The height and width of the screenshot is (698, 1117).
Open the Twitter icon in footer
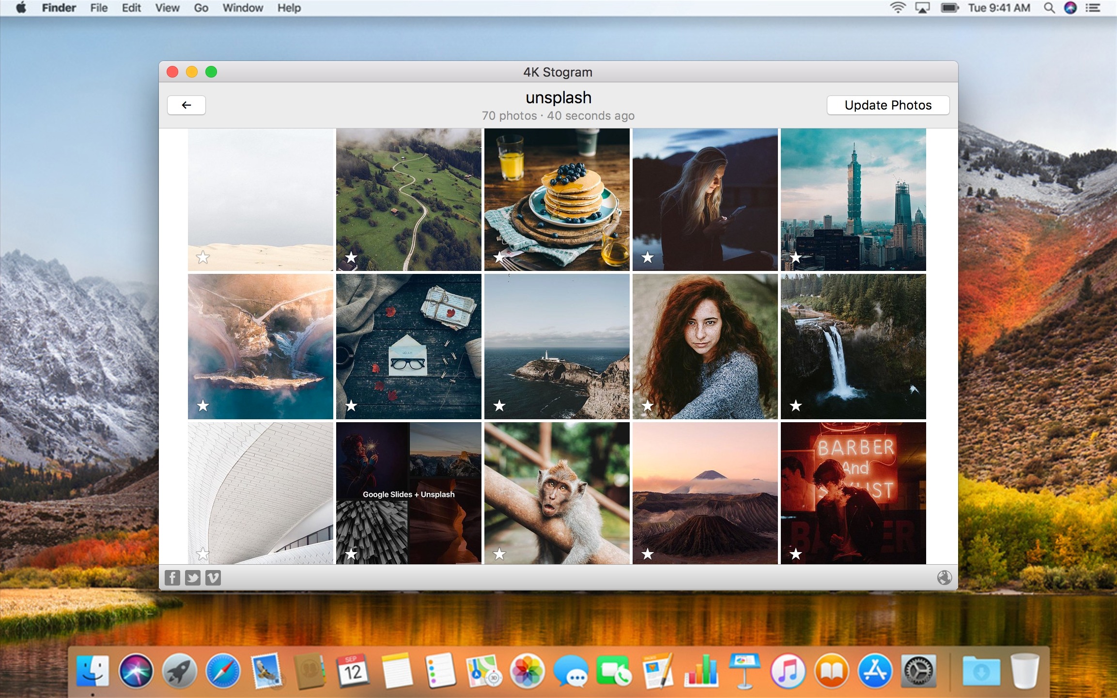coord(193,577)
